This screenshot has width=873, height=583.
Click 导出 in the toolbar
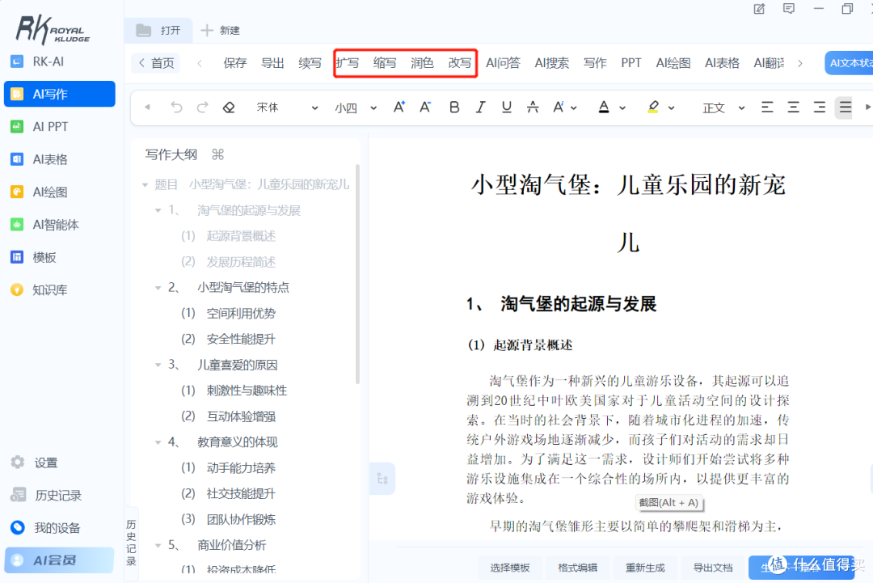(272, 63)
